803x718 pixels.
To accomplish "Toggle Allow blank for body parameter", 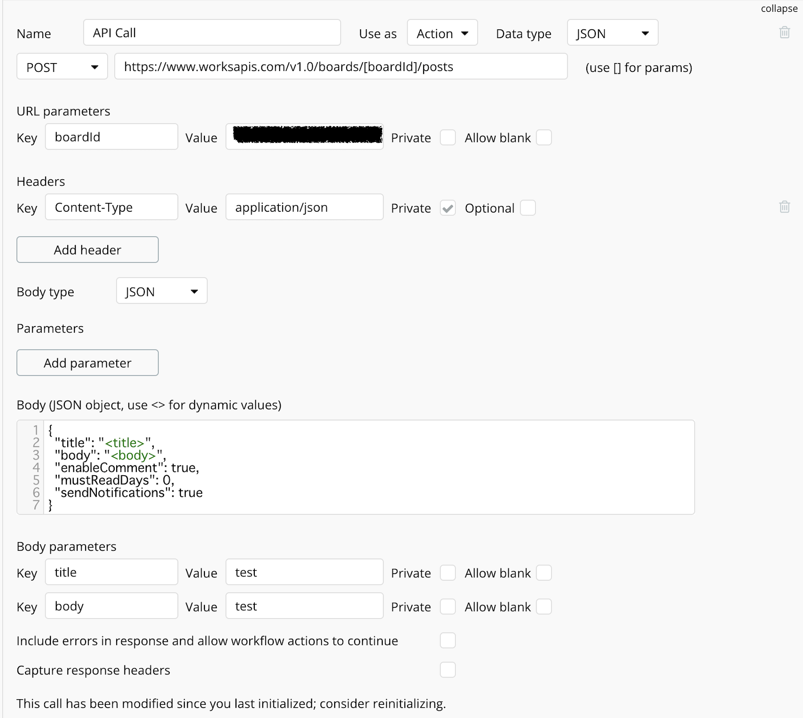I will pyautogui.click(x=544, y=607).
